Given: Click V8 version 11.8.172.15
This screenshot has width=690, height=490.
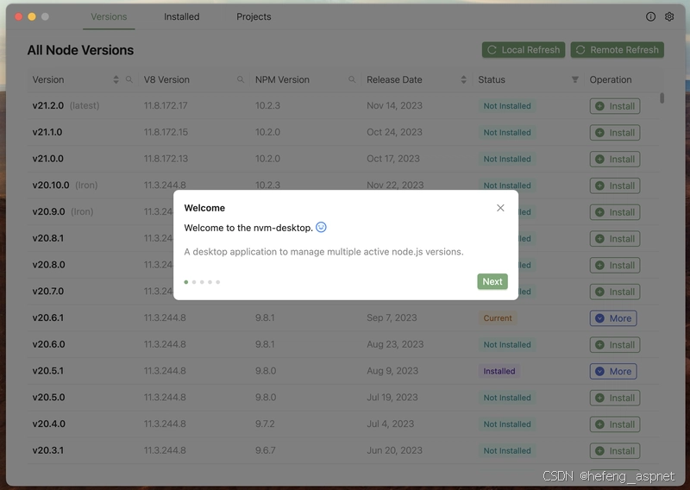Looking at the screenshot, I should tap(166, 132).
